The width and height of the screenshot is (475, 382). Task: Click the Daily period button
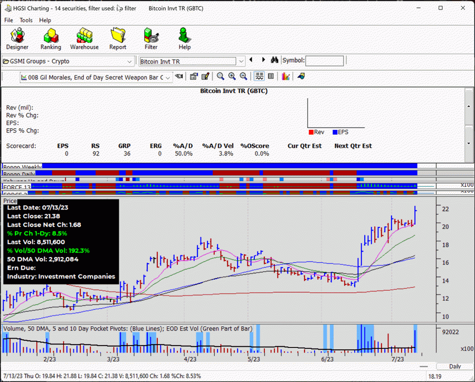coord(455,367)
